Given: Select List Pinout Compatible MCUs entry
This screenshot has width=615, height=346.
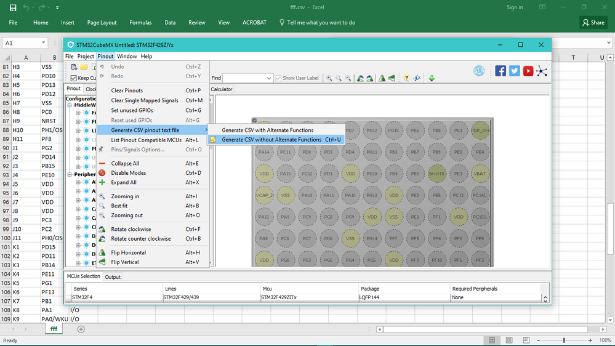Looking at the screenshot, I should [153, 140].
